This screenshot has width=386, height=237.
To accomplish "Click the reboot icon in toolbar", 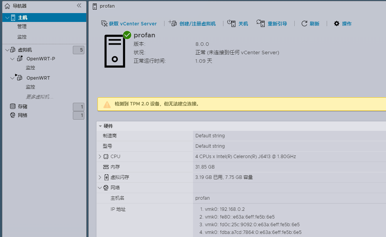I will [x=260, y=23].
